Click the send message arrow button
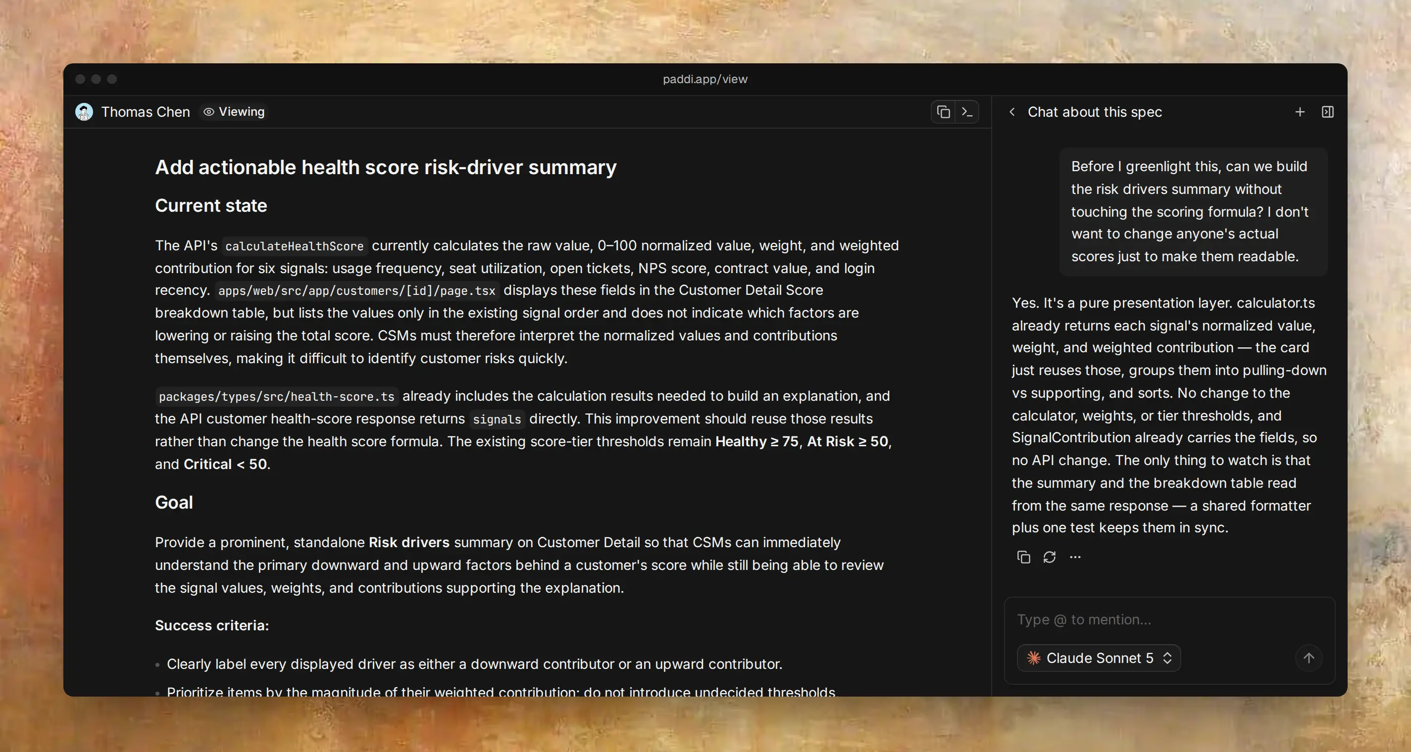The image size is (1411, 752). [1309, 658]
